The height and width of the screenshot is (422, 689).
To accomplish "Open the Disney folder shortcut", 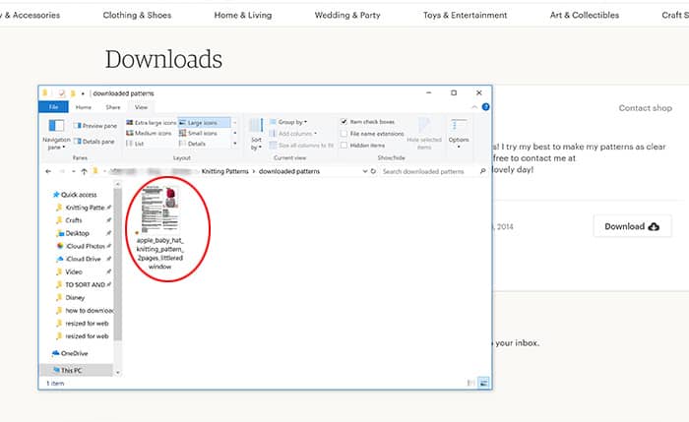I will coord(70,297).
